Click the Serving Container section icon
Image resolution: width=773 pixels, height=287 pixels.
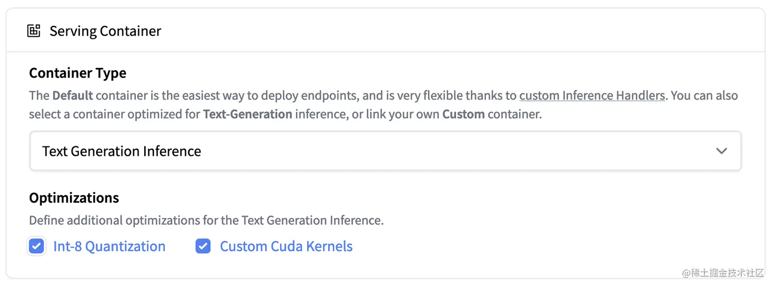tap(34, 31)
